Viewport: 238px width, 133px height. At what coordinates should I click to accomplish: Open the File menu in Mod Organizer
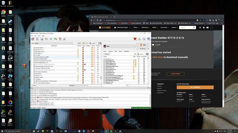(x=32, y=36)
